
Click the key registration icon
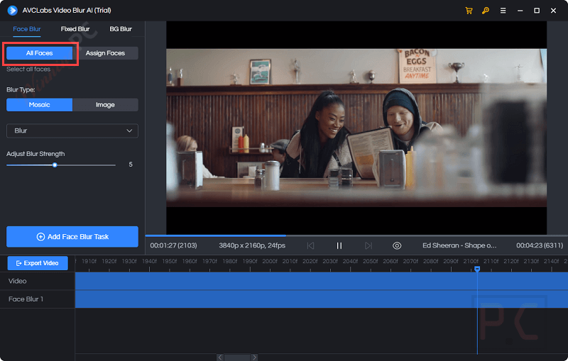pos(486,11)
